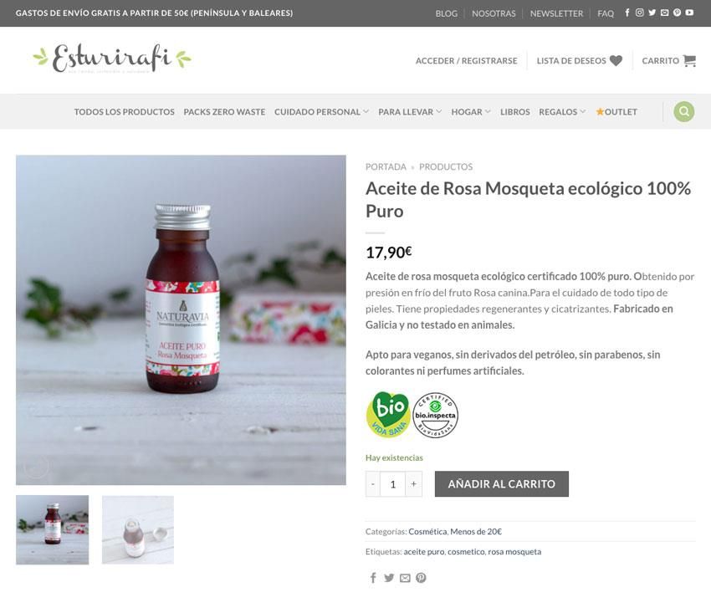The image size is (711, 608).
Task: Go to the Outlet menu item
Action: pos(616,111)
